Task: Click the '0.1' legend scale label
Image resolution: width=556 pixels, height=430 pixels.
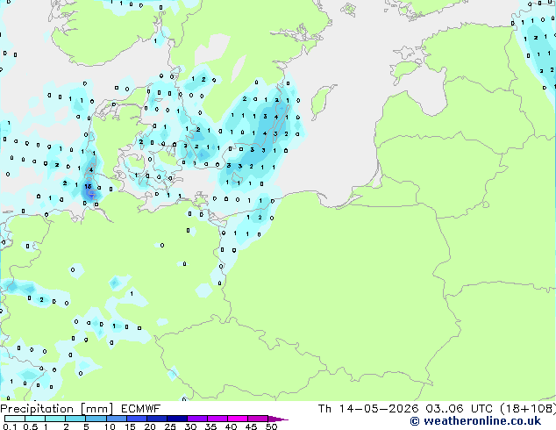Action: coord(10,426)
